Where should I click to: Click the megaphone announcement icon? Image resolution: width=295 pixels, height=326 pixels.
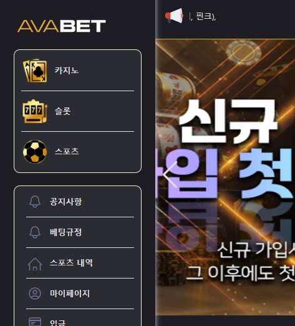[x=174, y=16]
